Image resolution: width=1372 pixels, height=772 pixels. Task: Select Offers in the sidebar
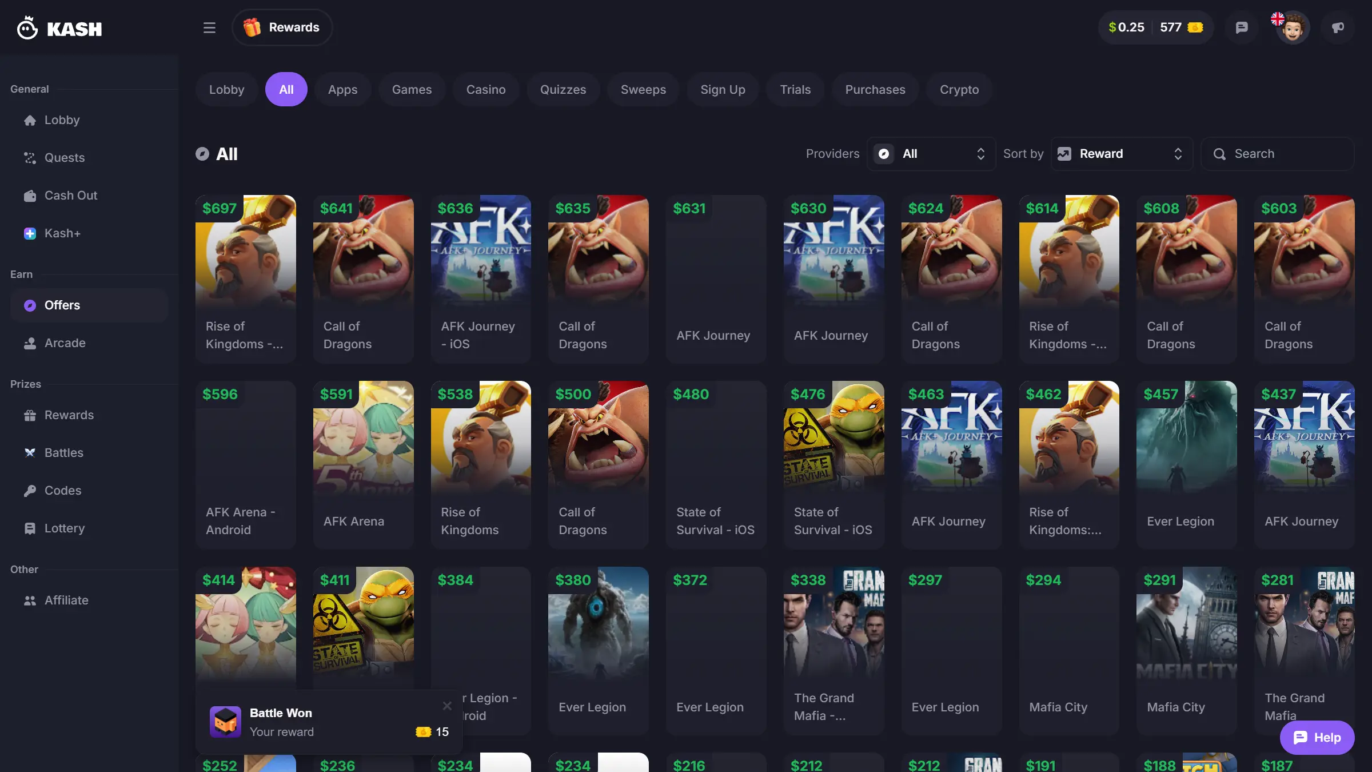[89, 305]
